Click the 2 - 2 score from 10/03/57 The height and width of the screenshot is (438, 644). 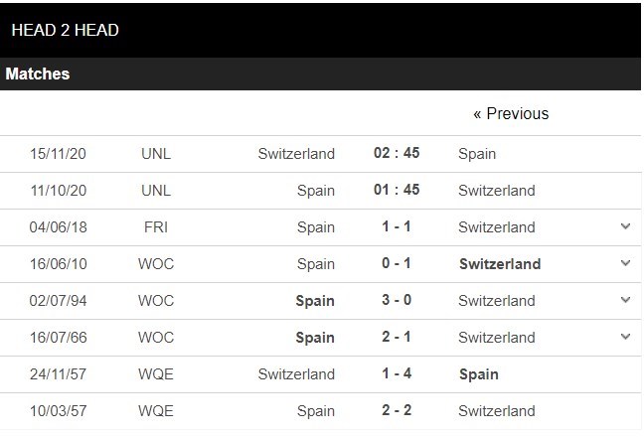click(396, 409)
